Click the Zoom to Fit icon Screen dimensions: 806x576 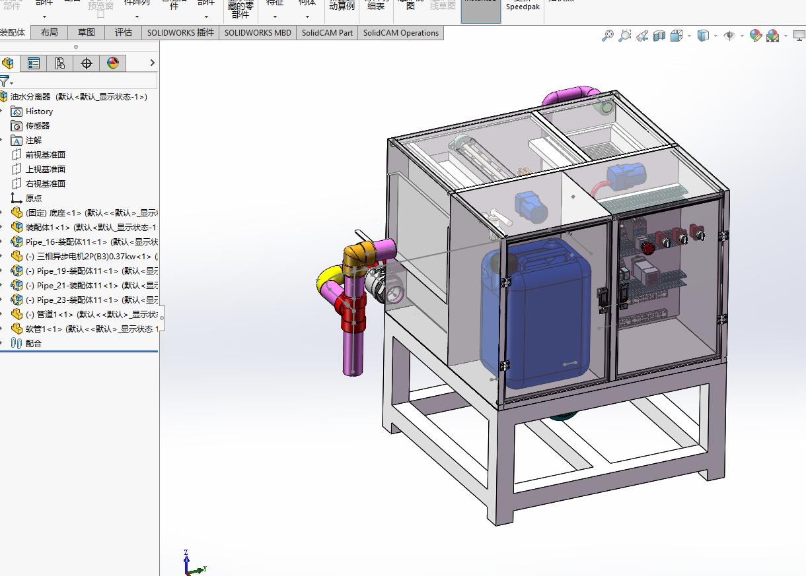(607, 36)
